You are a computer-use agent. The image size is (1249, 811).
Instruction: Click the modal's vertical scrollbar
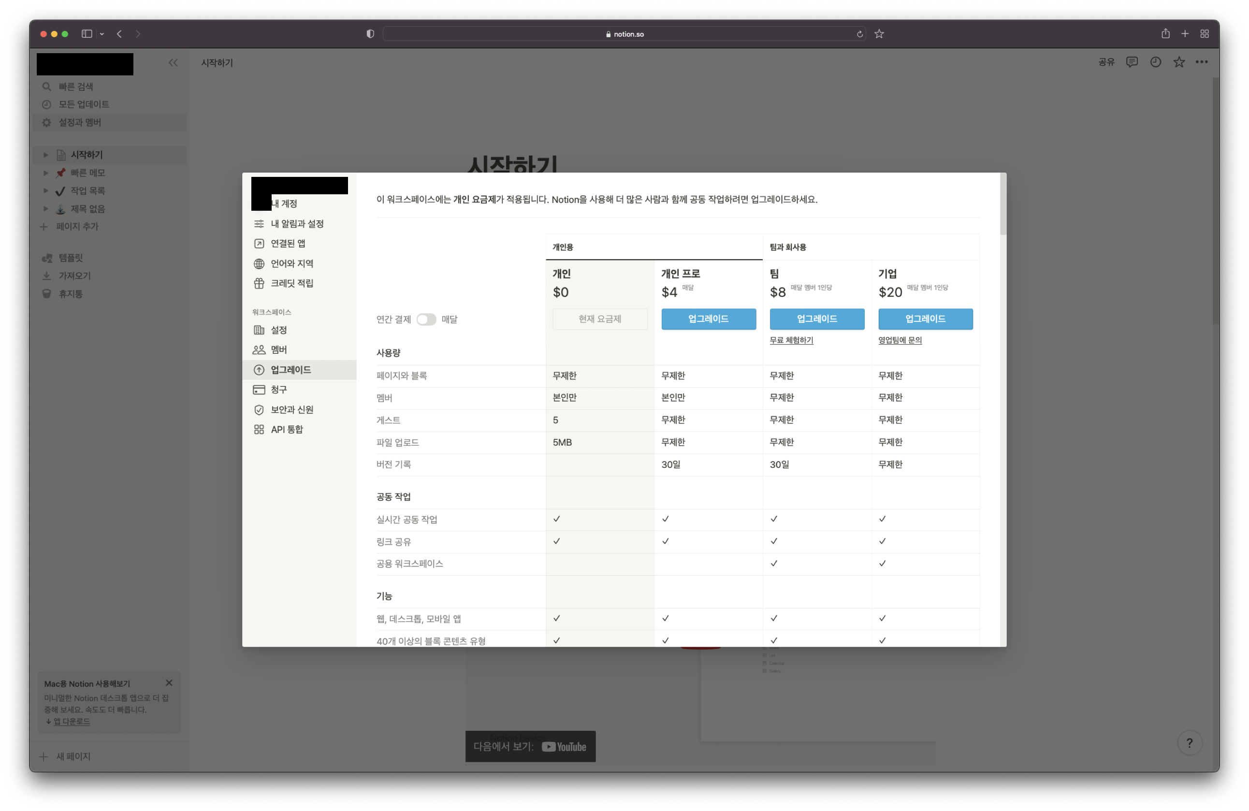coord(1003,204)
